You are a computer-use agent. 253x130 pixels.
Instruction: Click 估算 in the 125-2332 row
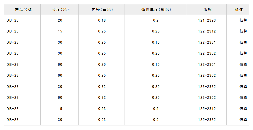click(243, 120)
